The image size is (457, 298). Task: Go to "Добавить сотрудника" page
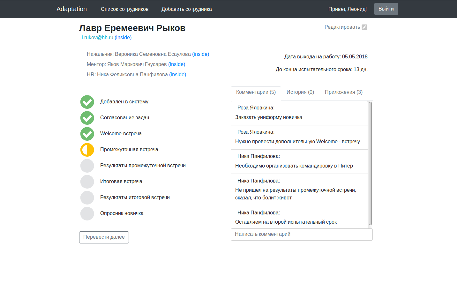pos(187,9)
